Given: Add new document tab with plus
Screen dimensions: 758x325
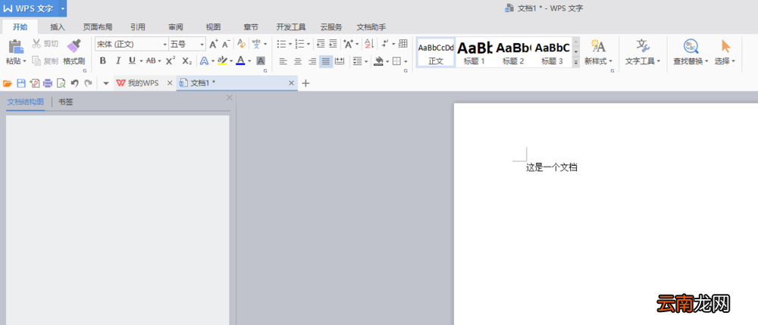Looking at the screenshot, I should [x=305, y=83].
